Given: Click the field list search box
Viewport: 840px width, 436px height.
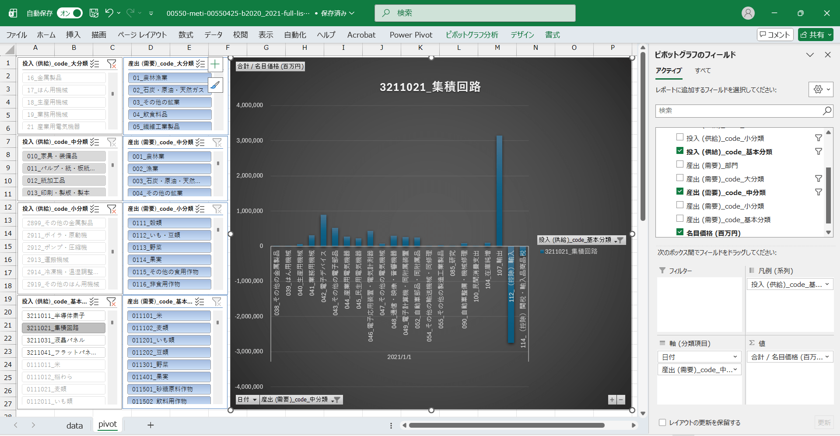Looking at the screenshot, I should 739,111.
